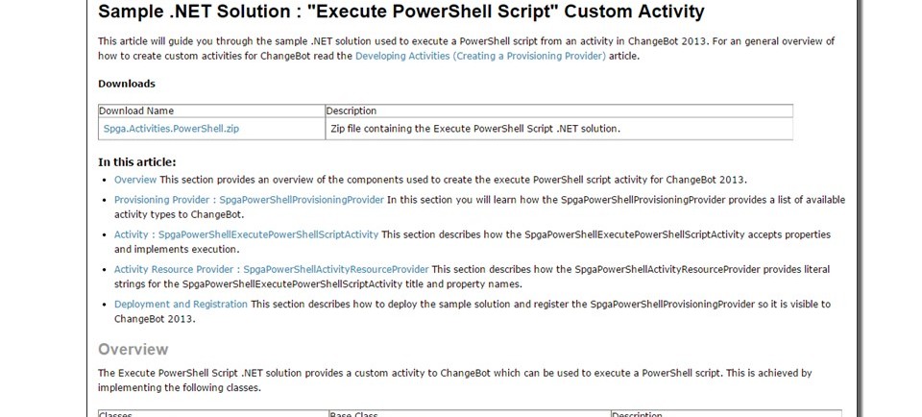The image size is (922, 417).
Task: Go to Activity : SpgaPowerShellExecutePowerShellScriptActivity section link
Action: pyautogui.click(x=247, y=234)
